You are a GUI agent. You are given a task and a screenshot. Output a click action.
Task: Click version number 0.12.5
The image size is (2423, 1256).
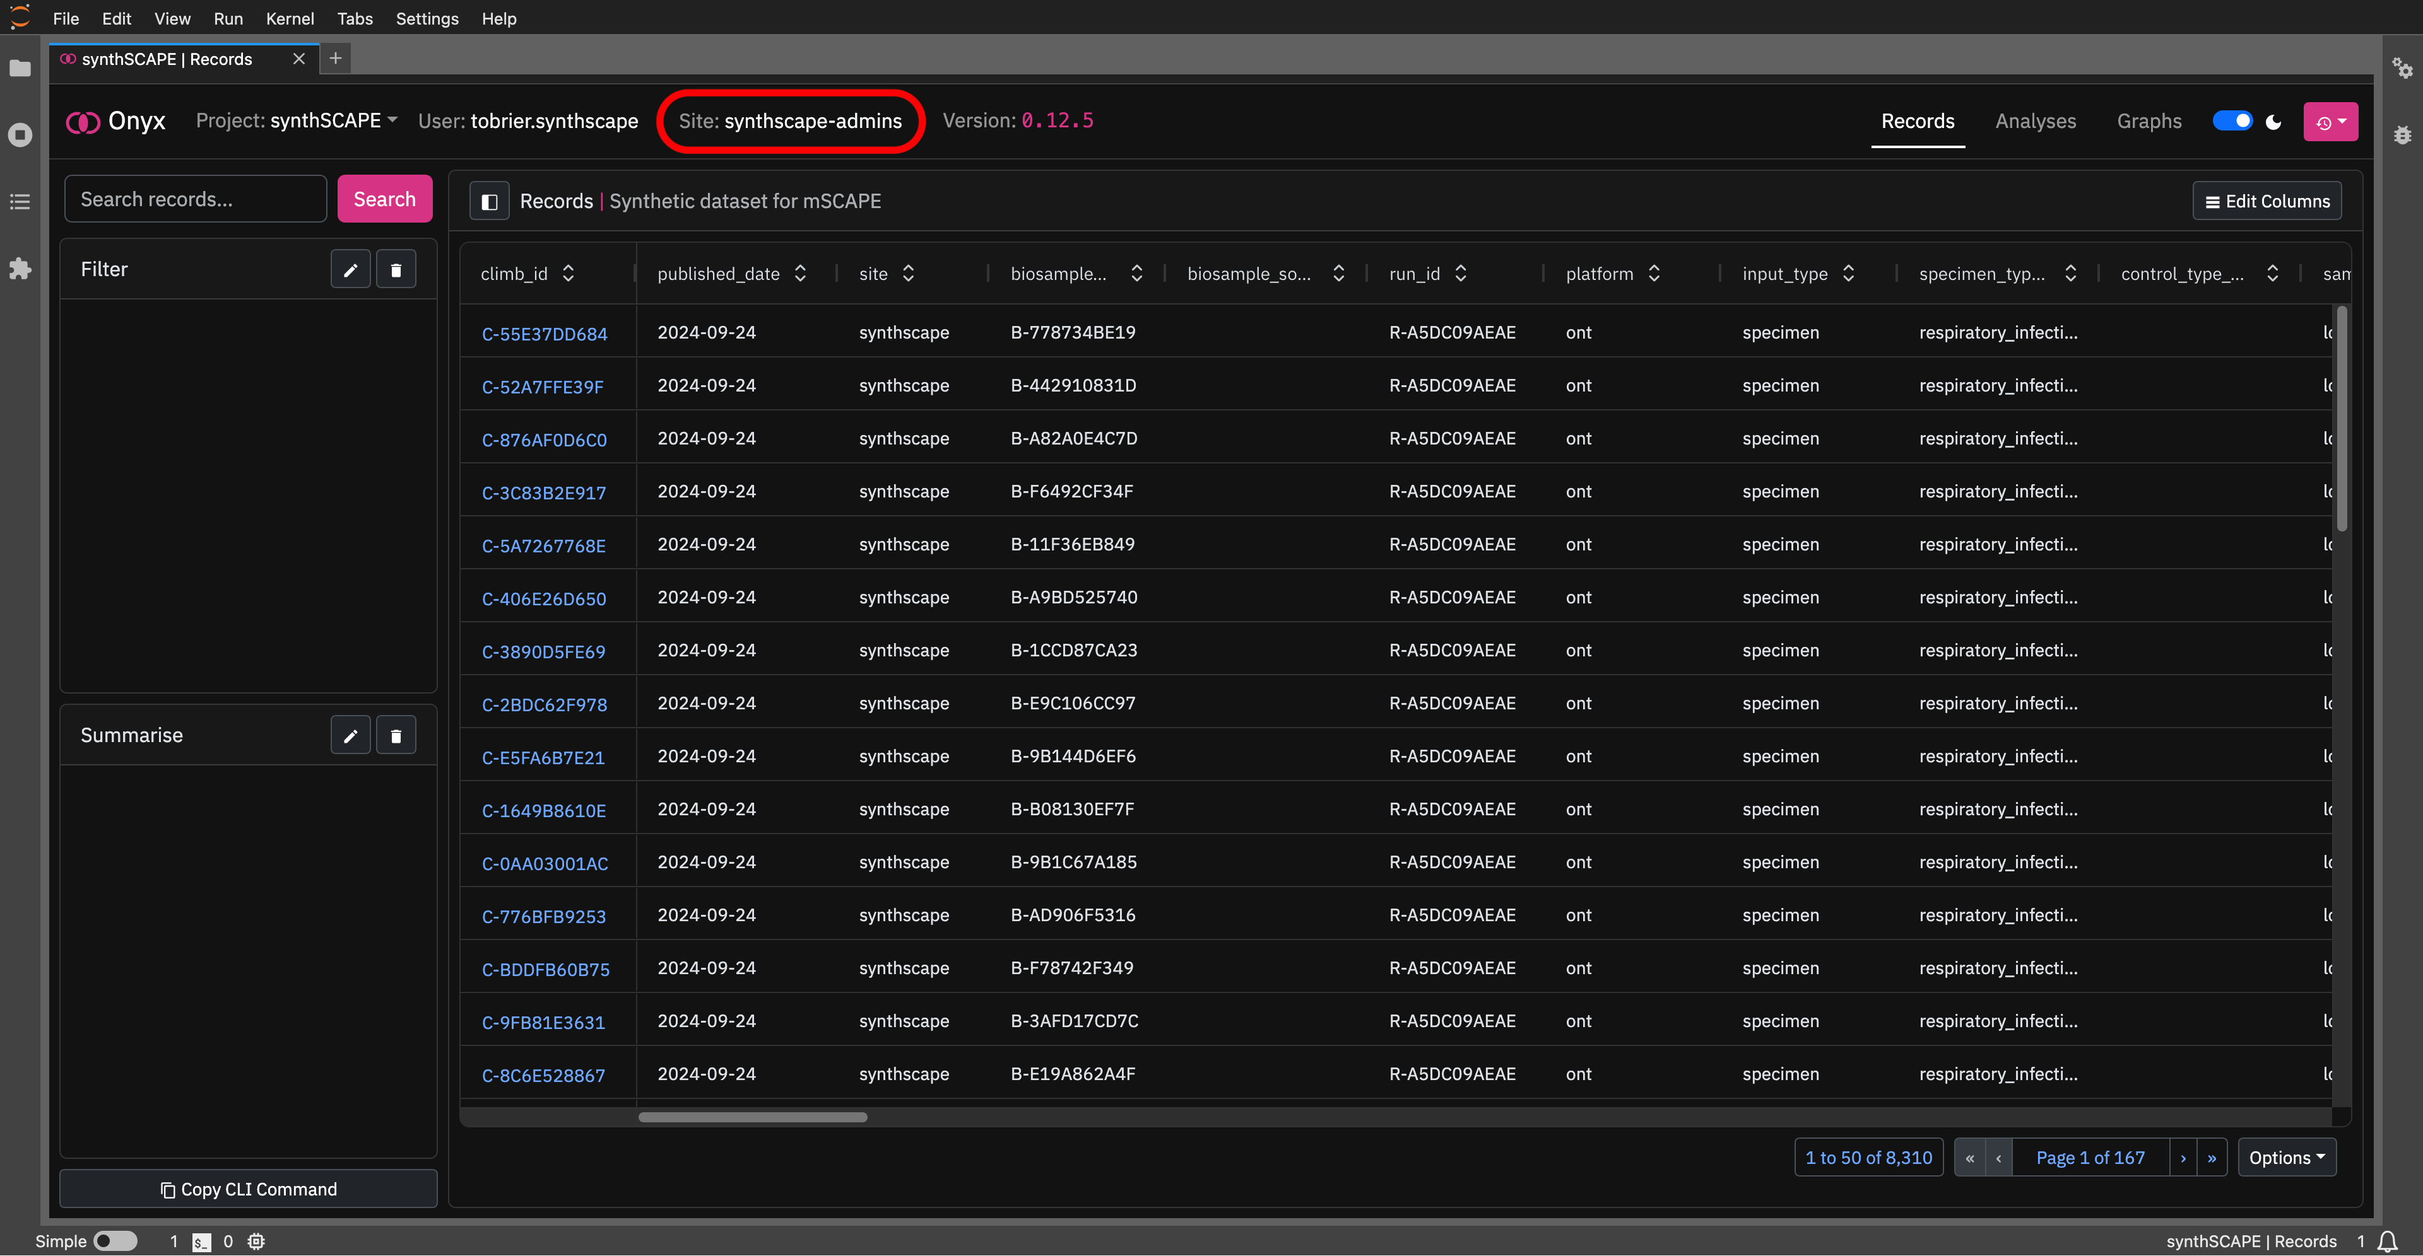1058,120
